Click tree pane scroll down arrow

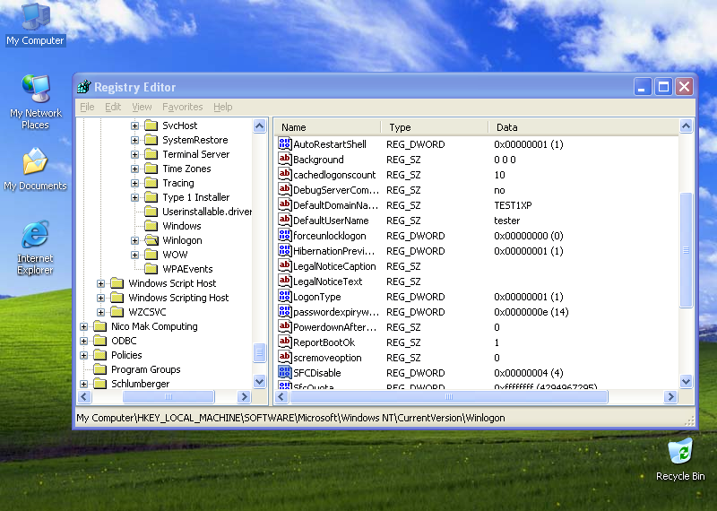click(259, 381)
